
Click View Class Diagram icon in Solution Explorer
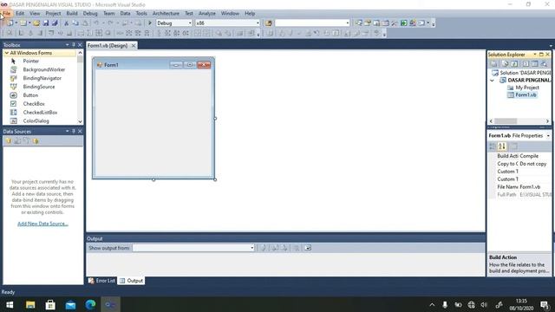(544, 63)
